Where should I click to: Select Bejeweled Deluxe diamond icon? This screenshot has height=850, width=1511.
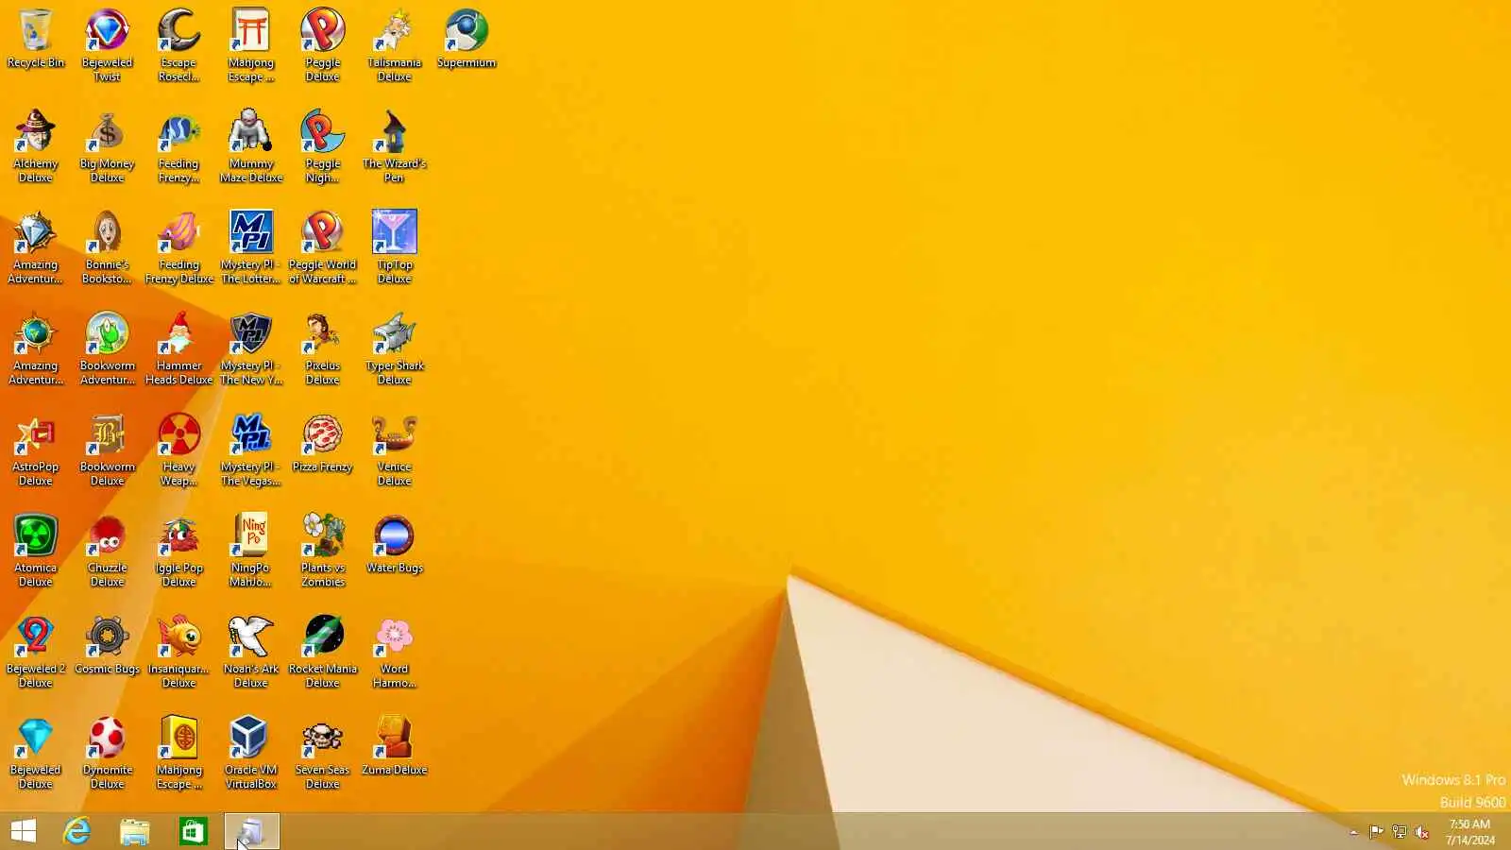[x=36, y=753]
